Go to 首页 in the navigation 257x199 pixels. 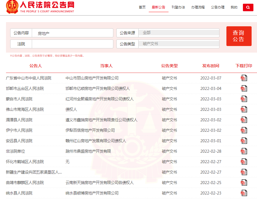point(142,7)
